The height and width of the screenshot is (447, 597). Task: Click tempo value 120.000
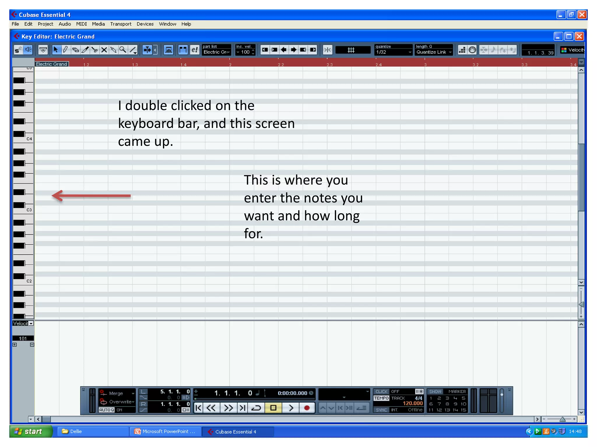coord(413,403)
